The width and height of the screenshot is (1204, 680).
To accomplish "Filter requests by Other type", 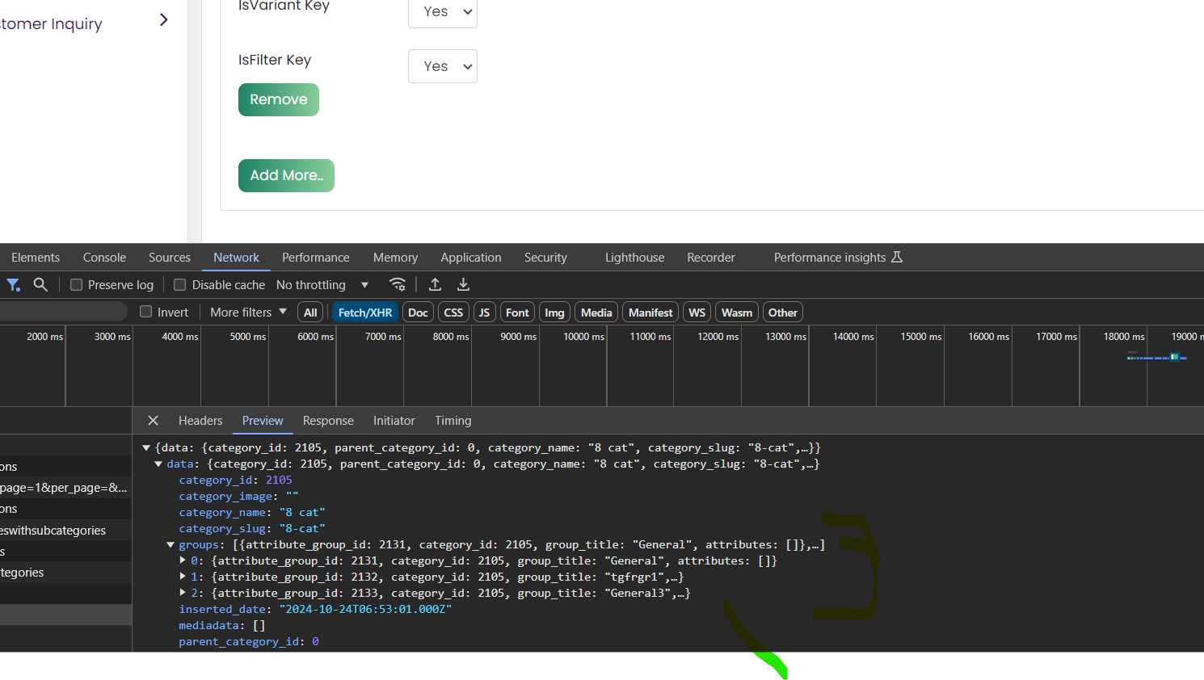I will pyautogui.click(x=782, y=313).
